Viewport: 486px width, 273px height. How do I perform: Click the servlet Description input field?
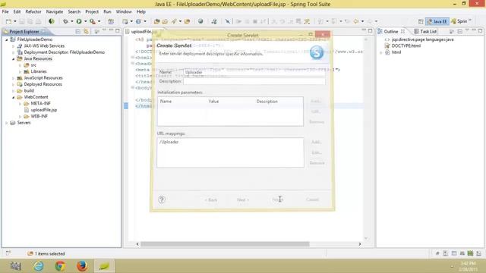(254, 81)
